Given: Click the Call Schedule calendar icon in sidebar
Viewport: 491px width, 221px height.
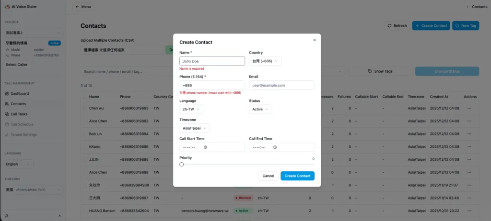Looking at the screenshot, I should pyautogui.click(x=7, y=124).
